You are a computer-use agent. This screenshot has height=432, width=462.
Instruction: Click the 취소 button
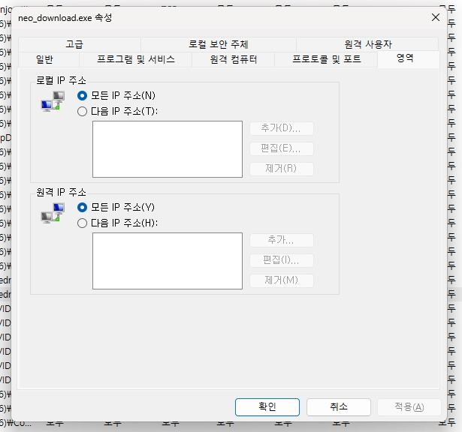pyautogui.click(x=338, y=406)
